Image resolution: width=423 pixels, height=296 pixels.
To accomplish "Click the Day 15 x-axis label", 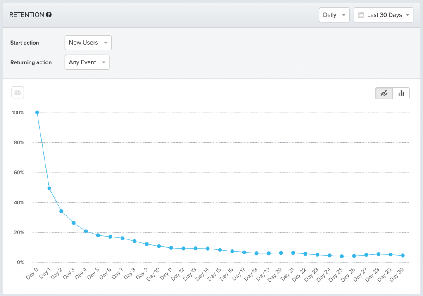I will click(x=214, y=274).
